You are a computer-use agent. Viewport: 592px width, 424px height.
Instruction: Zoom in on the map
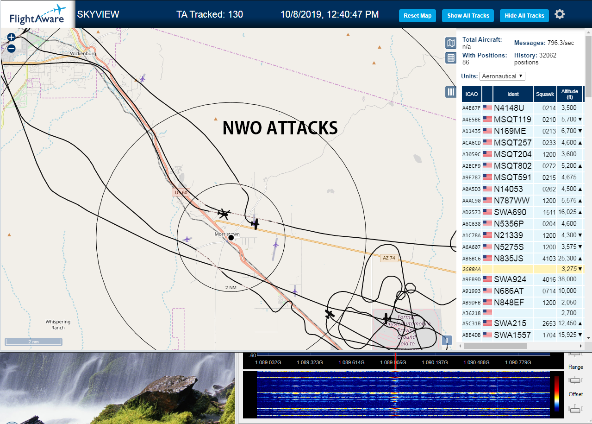tap(12, 38)
